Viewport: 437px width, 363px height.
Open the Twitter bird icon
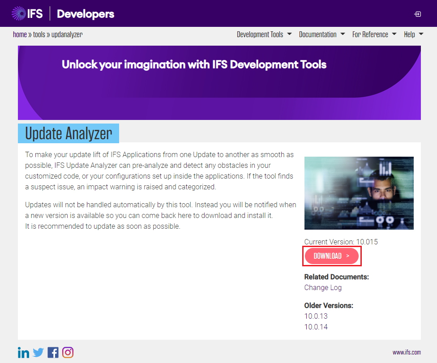pyautogui.click(x=38, y=353)
